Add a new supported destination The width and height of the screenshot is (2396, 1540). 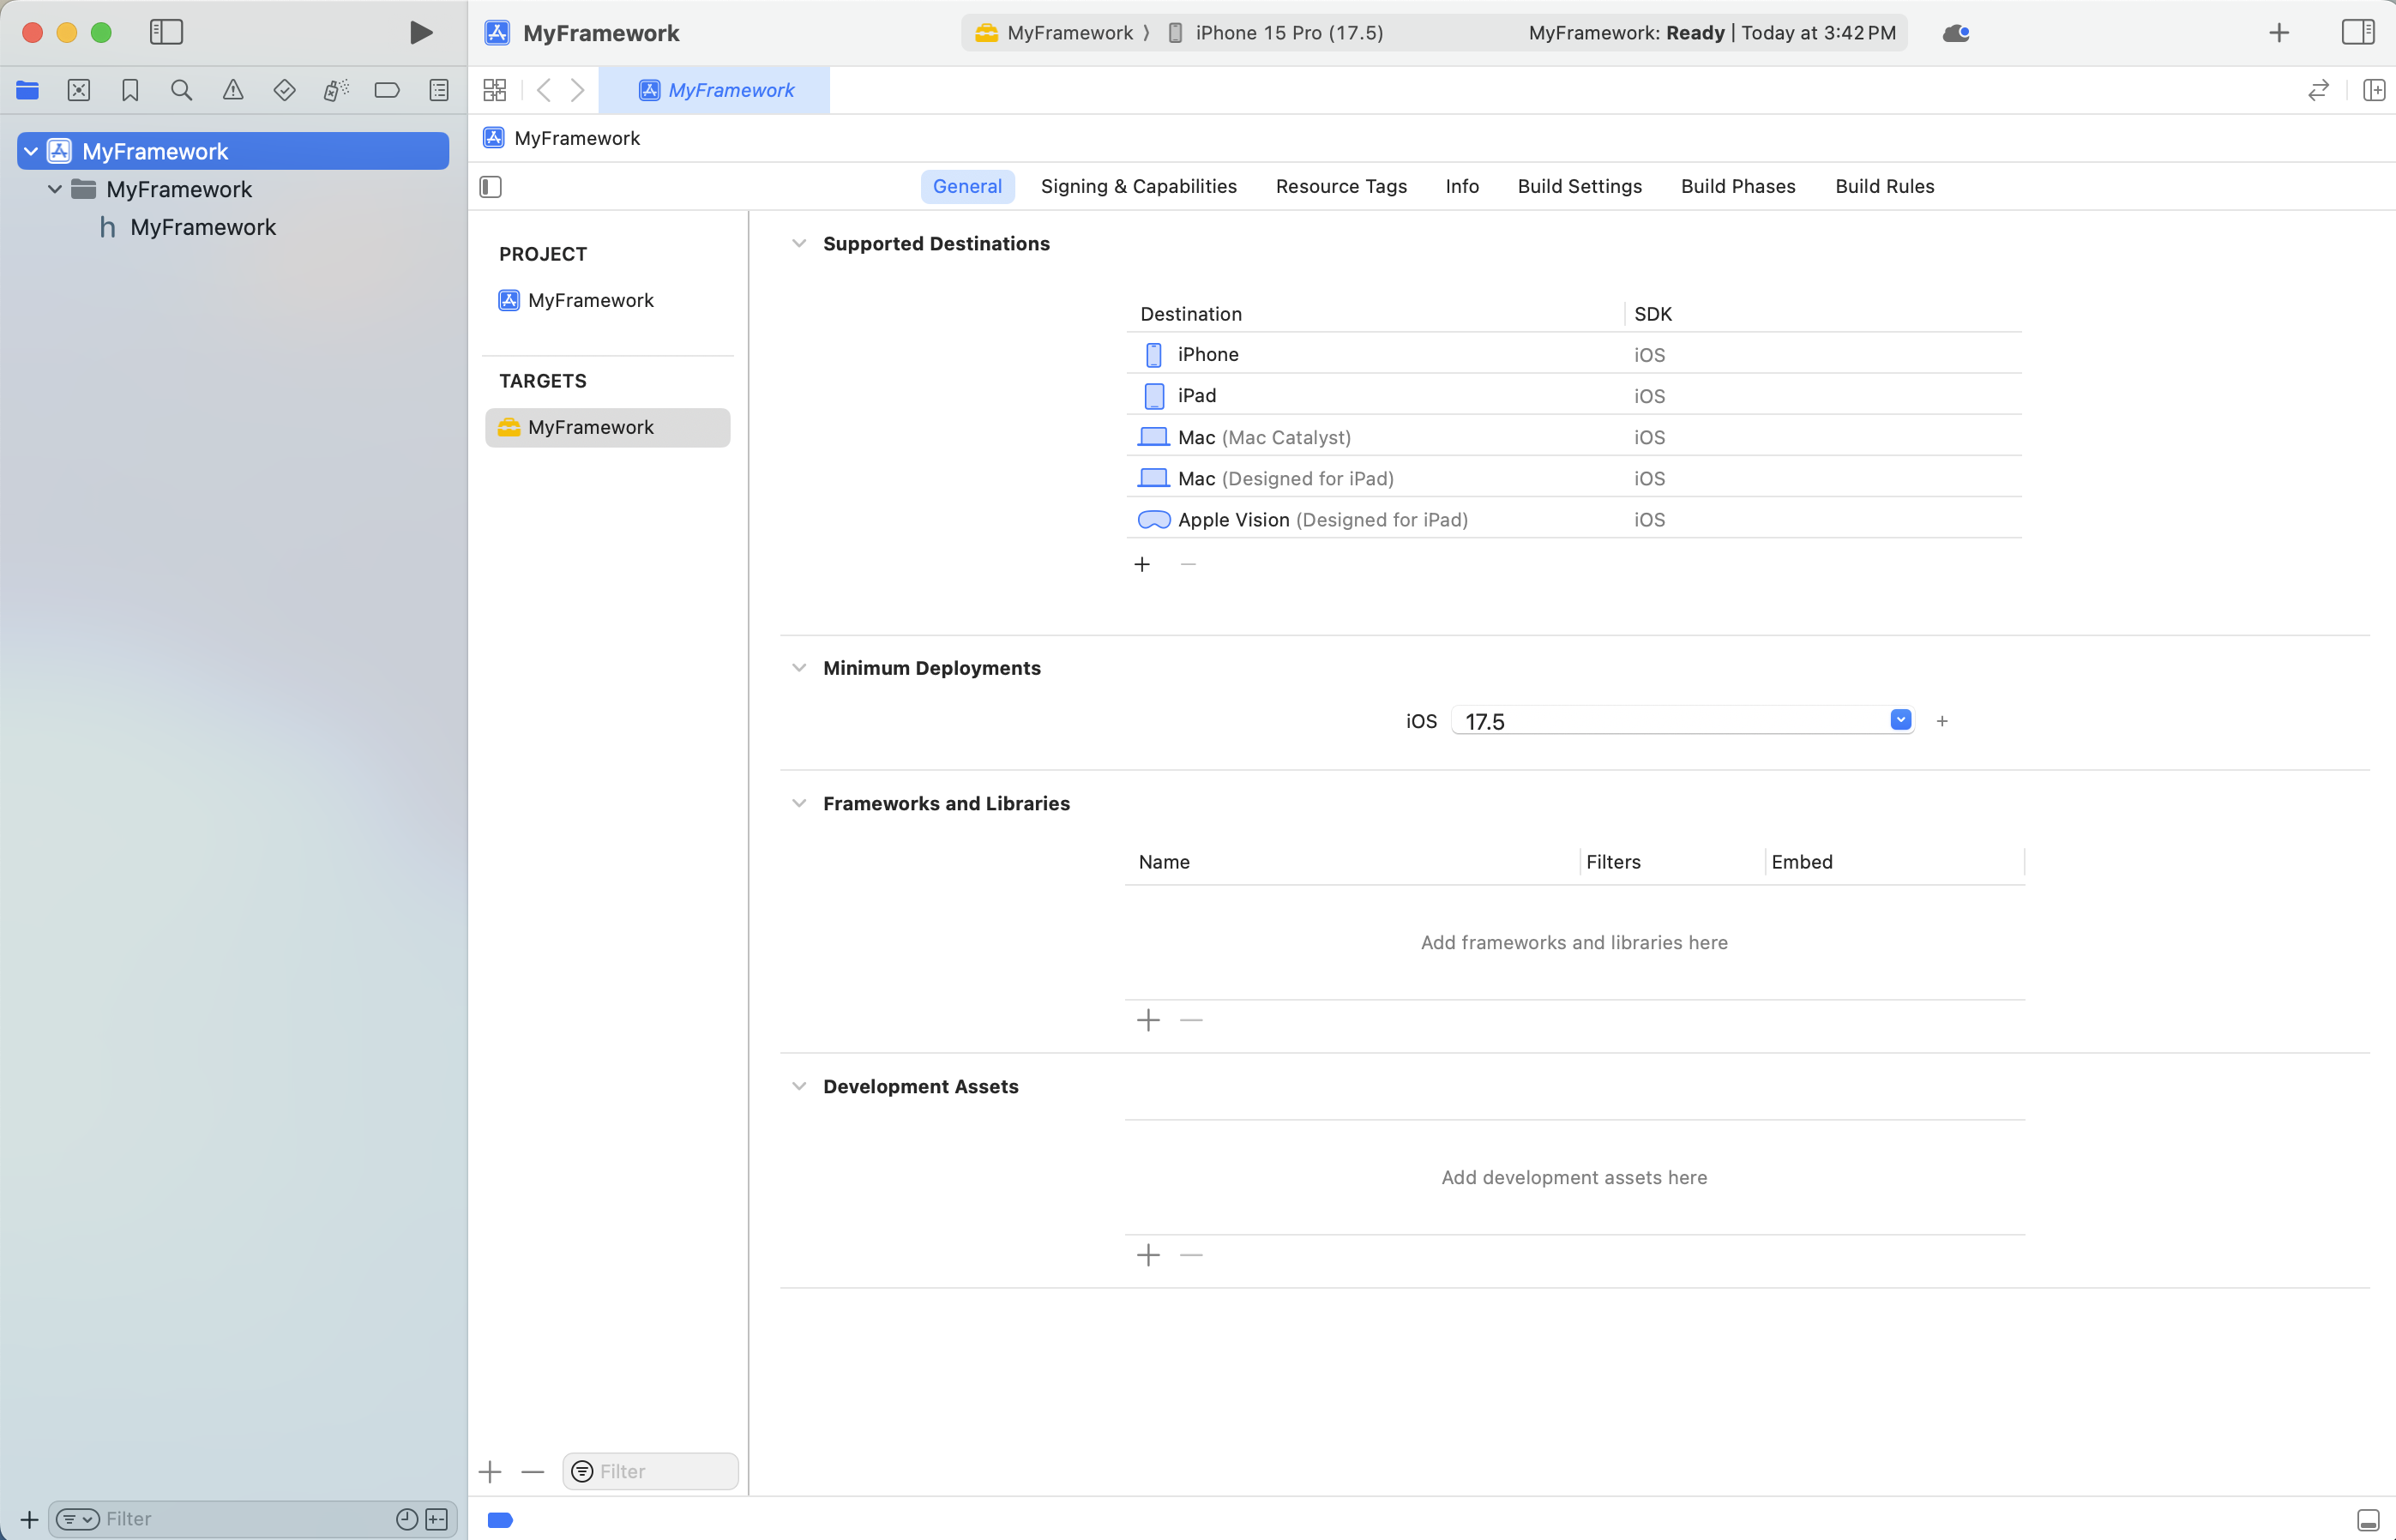(1142, 565)
